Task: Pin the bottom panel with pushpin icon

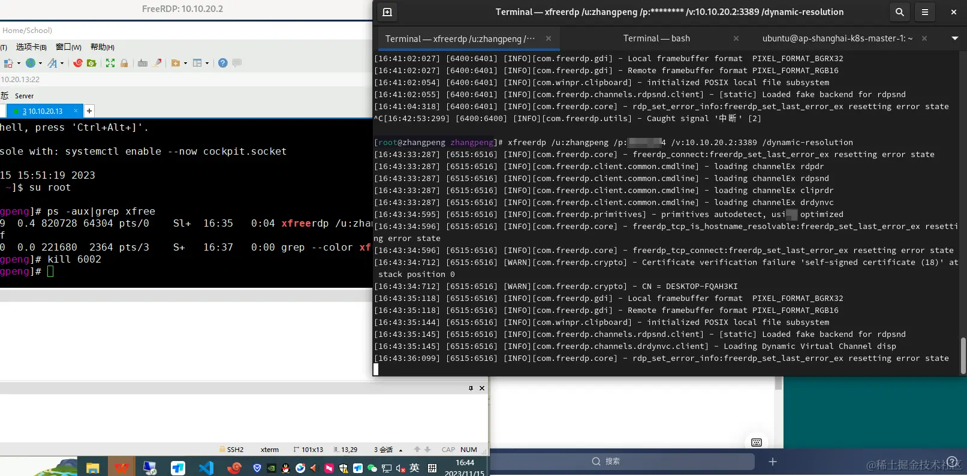Action: click(471, 388)
